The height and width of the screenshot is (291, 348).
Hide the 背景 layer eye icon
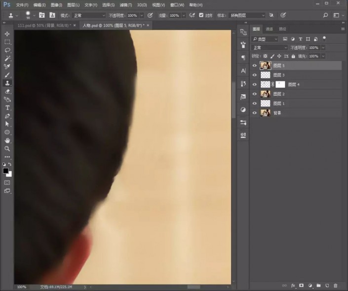(255, 113)
